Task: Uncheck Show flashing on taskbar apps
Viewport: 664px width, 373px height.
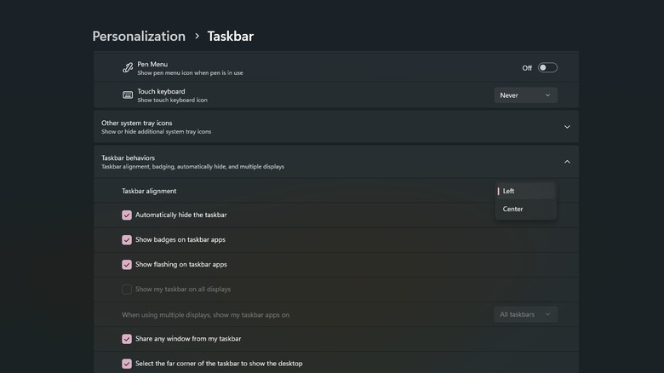Action: pyautogui.click(x=127, y=265)
